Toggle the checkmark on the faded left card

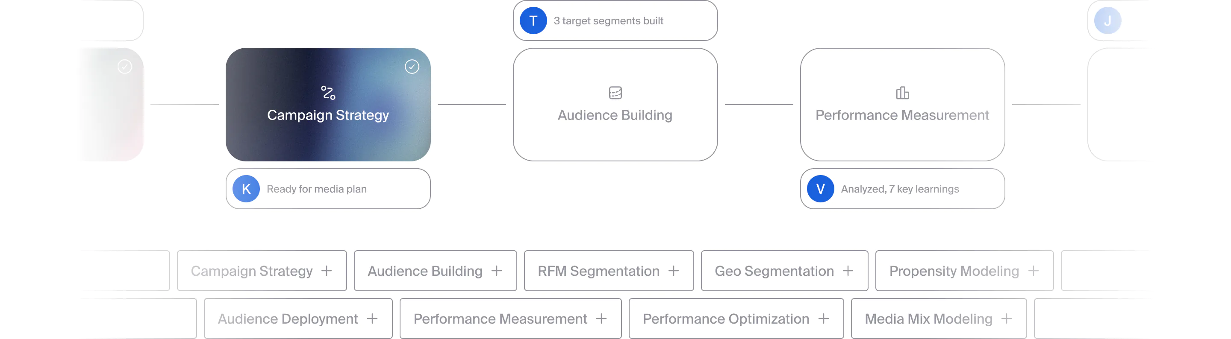pyautogui.click(x=125, y=67)
